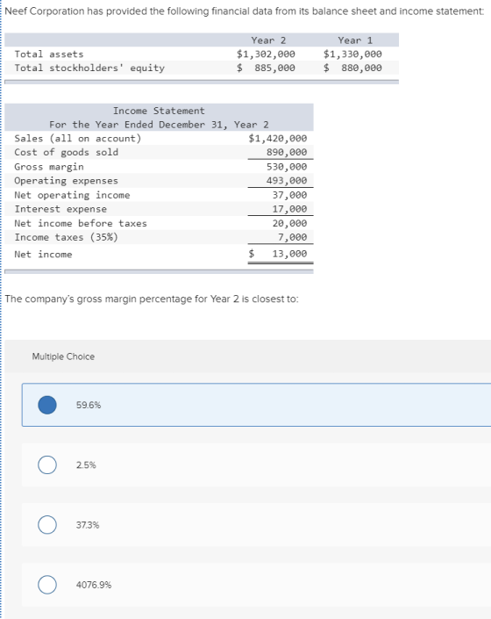The image size is (491, 619).
Task: Select the 2.5% answer radio button
Action: 47,464
